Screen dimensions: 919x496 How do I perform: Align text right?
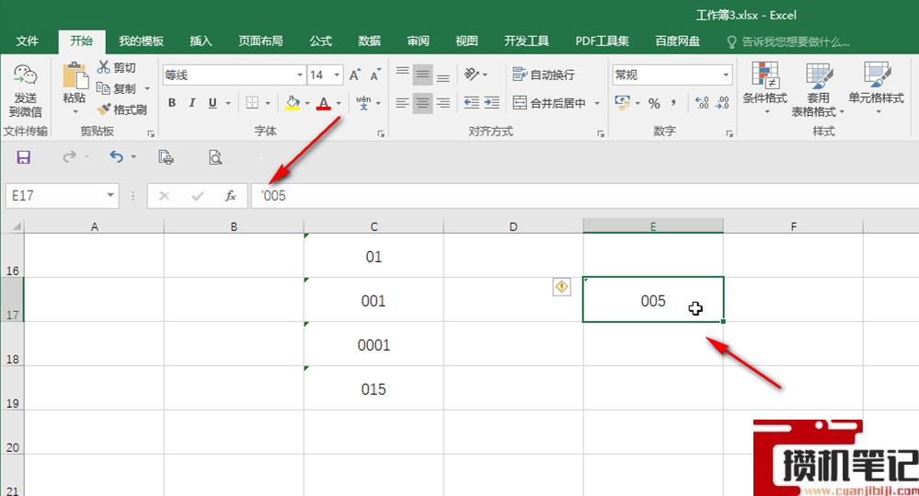click(443, 103)
